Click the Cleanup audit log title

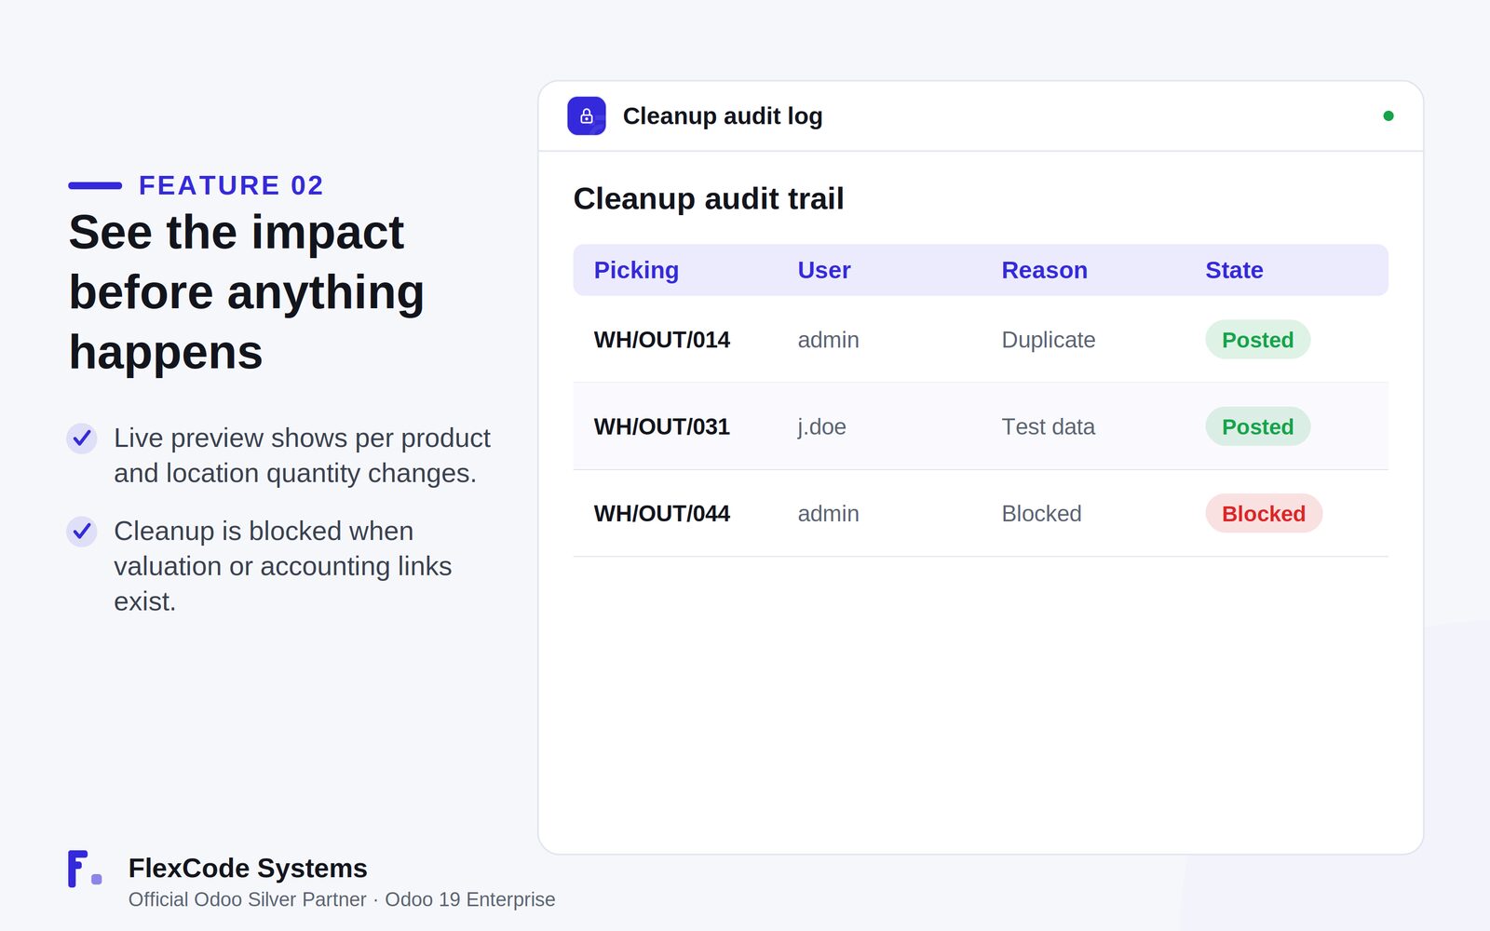[723, 116]
